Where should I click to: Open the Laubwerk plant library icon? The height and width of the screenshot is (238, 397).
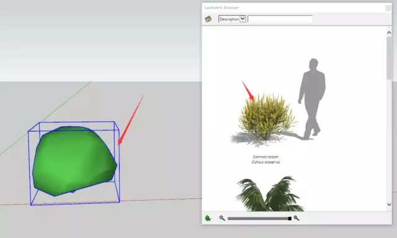[208, 19]
